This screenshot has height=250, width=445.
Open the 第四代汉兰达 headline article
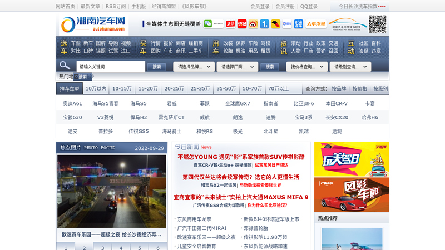coord(241,177)
